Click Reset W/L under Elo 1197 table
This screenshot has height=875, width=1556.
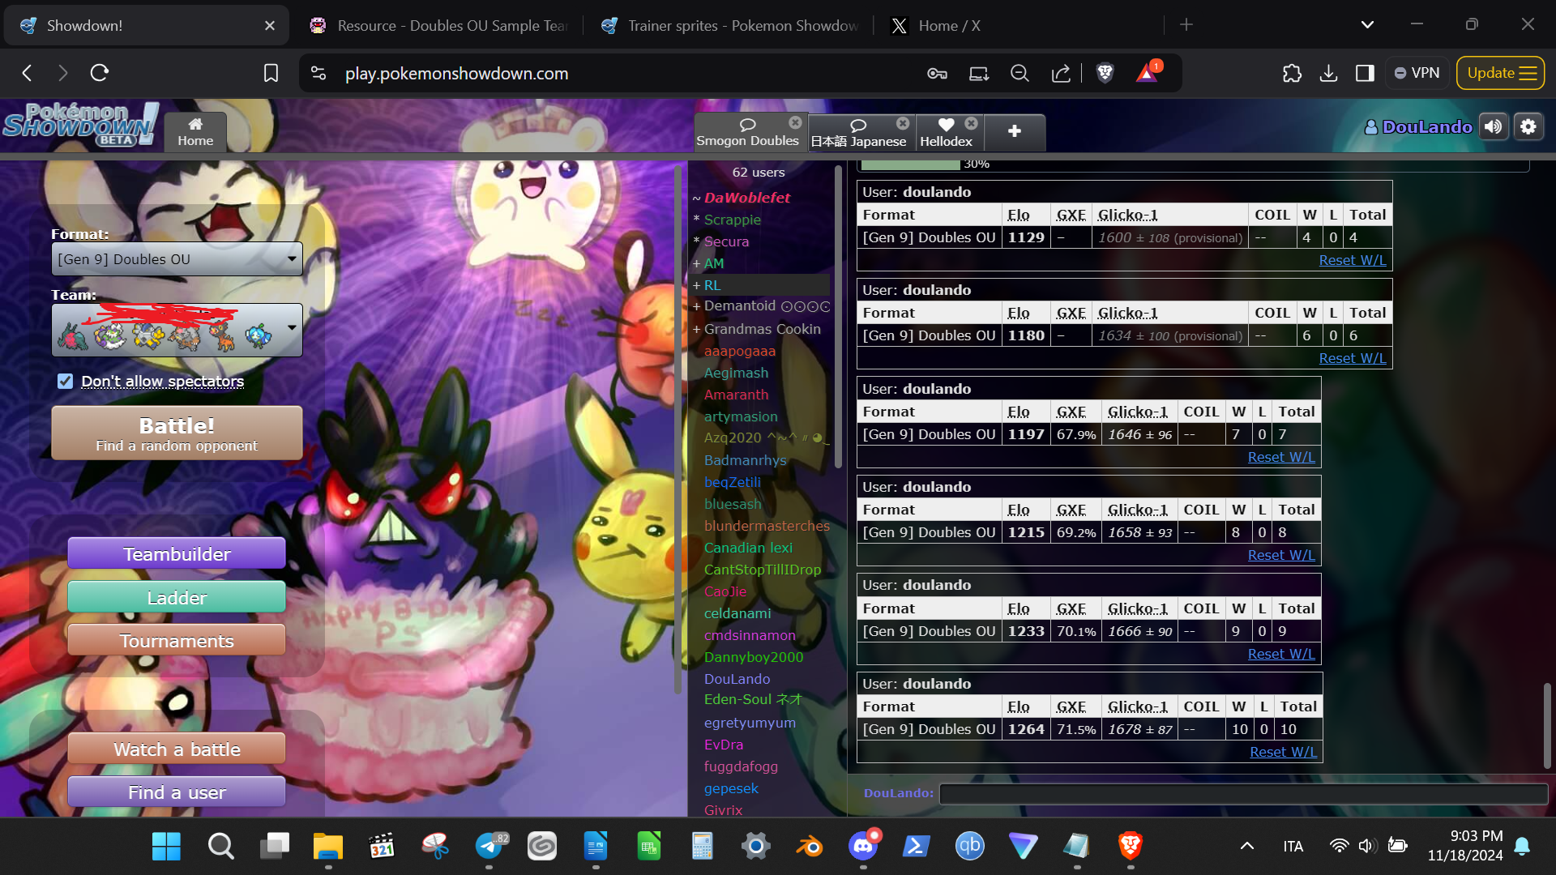pyautogui.click(x=1281, y=457)
